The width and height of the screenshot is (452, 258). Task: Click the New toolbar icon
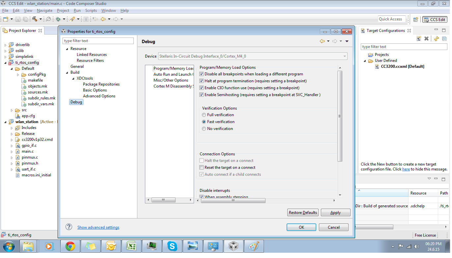point(6,19)
